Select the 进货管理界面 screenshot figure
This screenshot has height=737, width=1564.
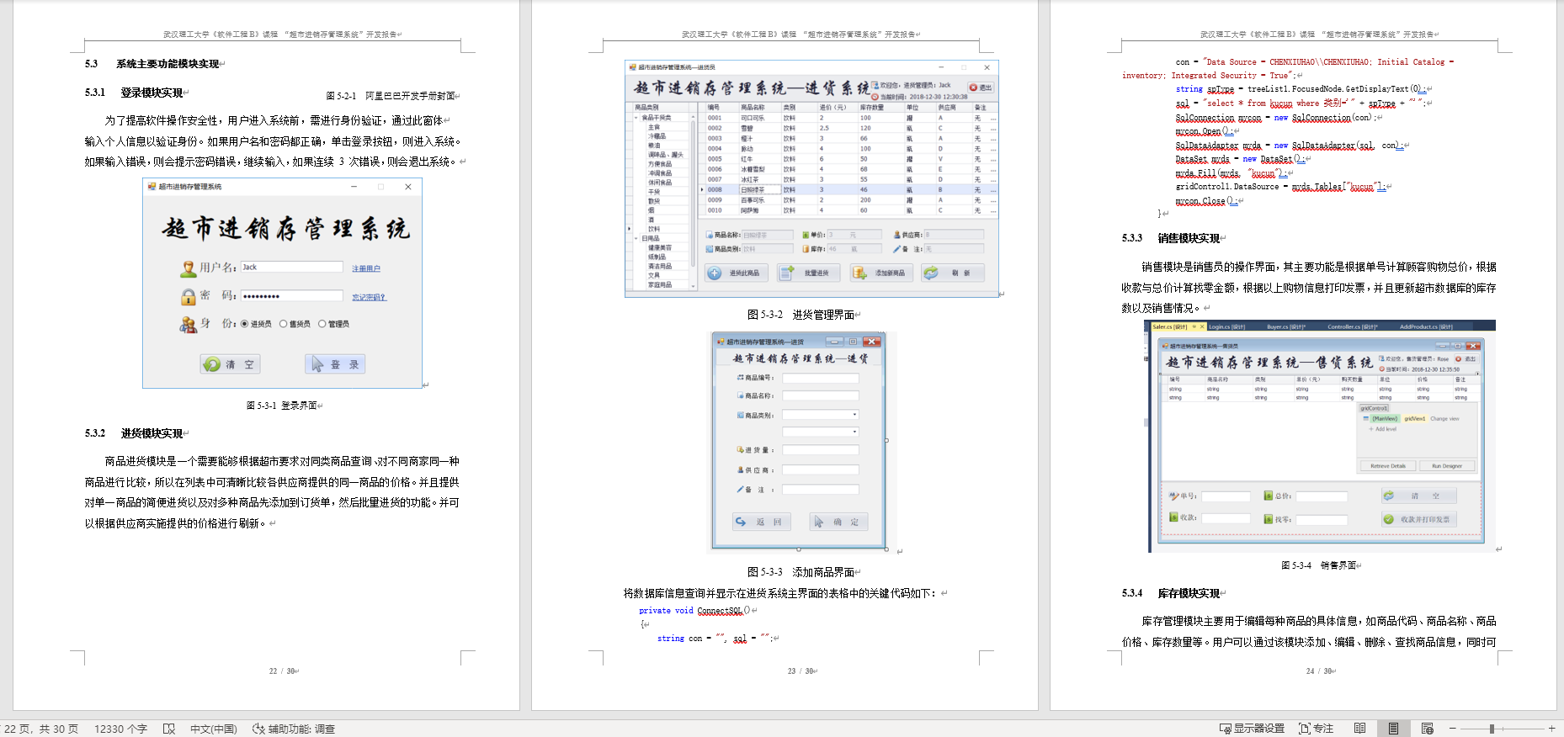coord(811,178)
